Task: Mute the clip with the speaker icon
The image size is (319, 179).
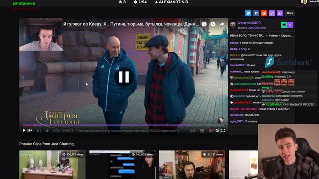Action: pos(30,130)
